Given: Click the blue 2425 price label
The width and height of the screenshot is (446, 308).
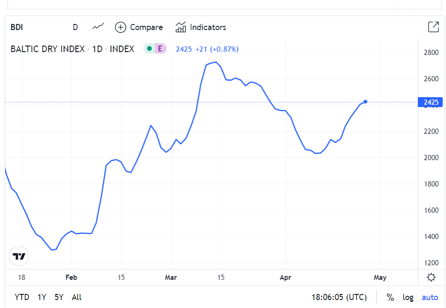Looking at the screenshot, I should pyautogui.click(x=431, y=102).
